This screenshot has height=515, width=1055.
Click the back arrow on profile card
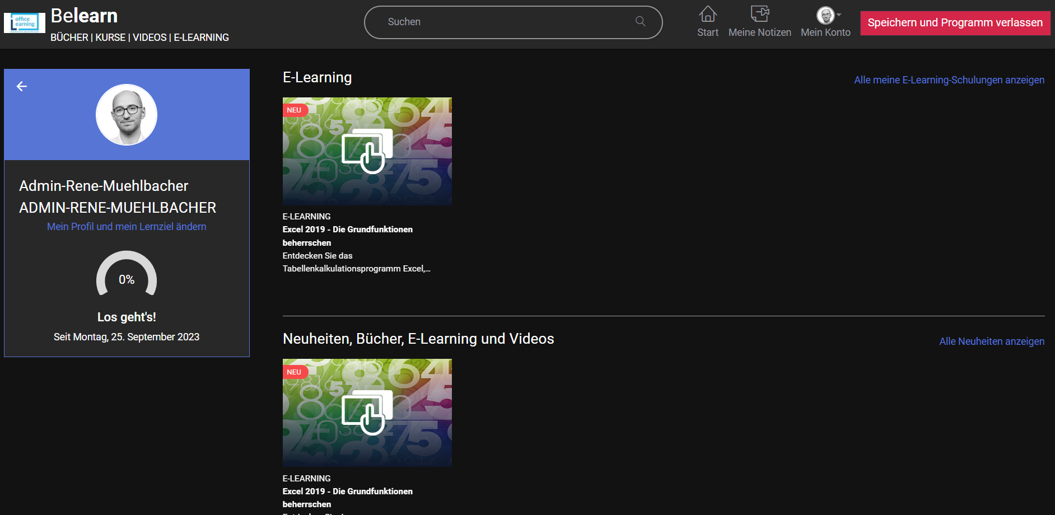click(22, 86)
